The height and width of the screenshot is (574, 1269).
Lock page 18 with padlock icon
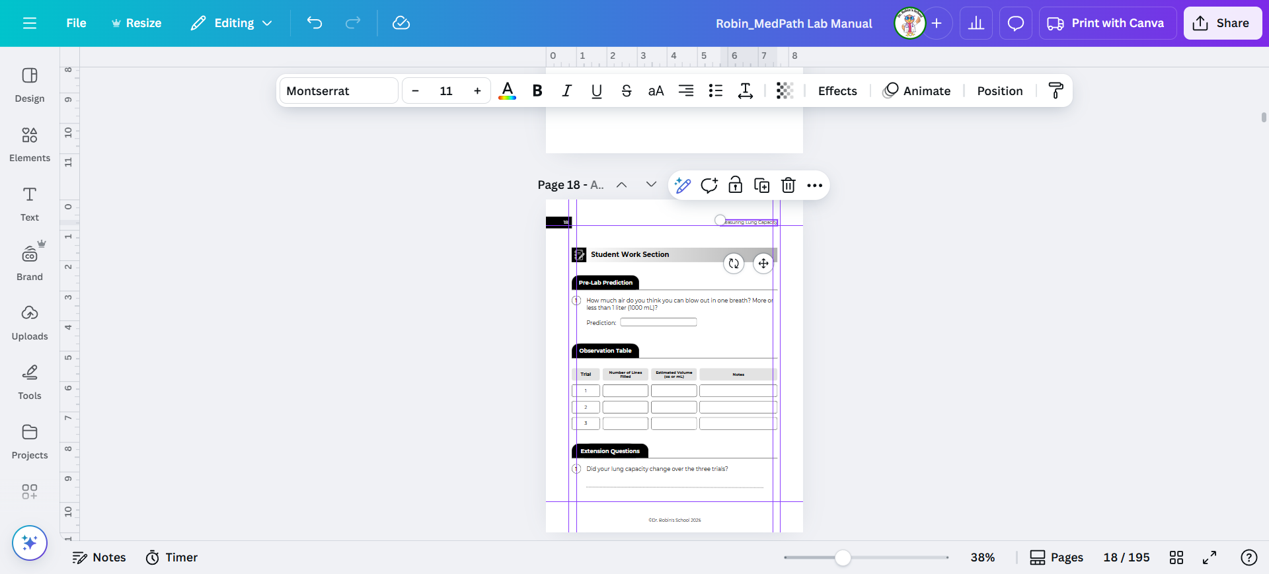(x=735, y=186)
